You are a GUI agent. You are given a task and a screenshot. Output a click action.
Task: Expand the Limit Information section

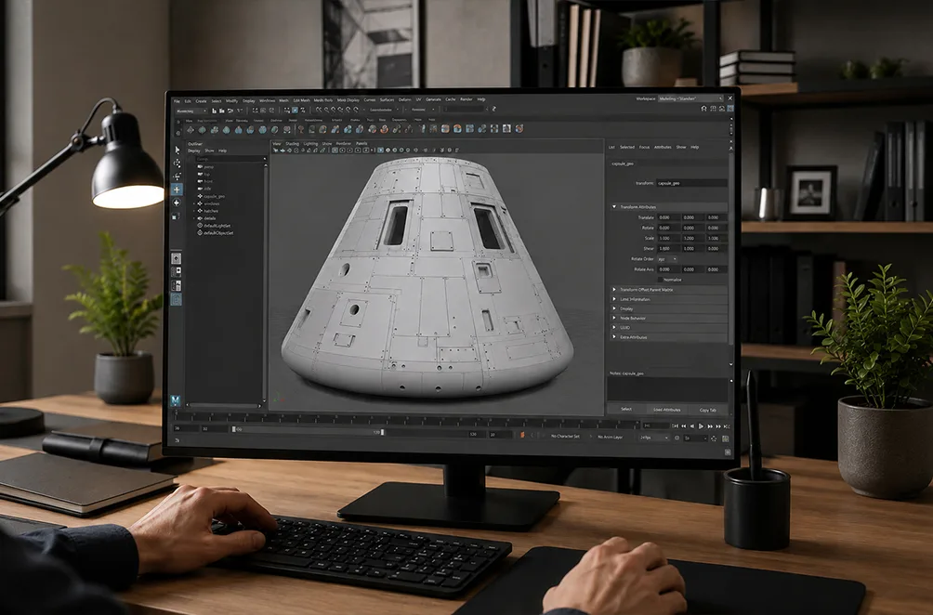click(614, 299)
